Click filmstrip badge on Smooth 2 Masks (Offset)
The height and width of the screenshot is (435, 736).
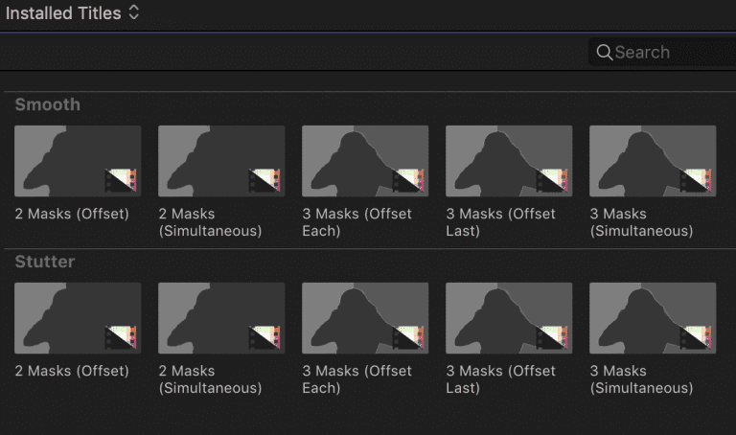(x=121, y=181)
